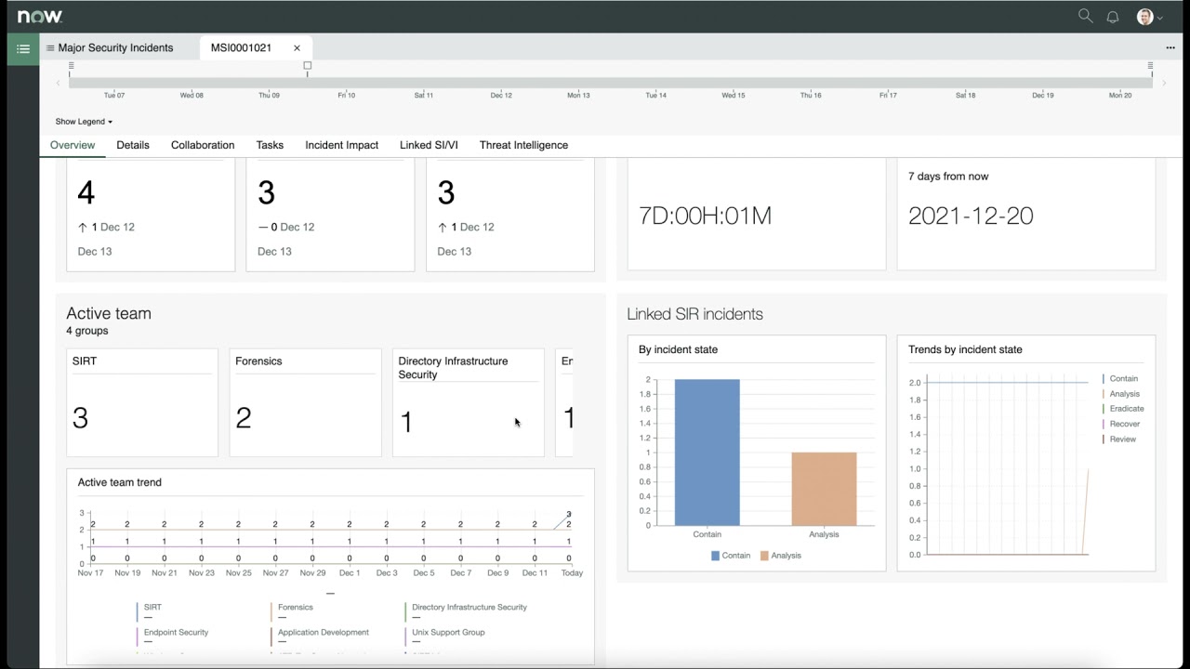1190x669 pixels.
Task: Go to the Collaboration tab
Action: click(x=203, y=145)
